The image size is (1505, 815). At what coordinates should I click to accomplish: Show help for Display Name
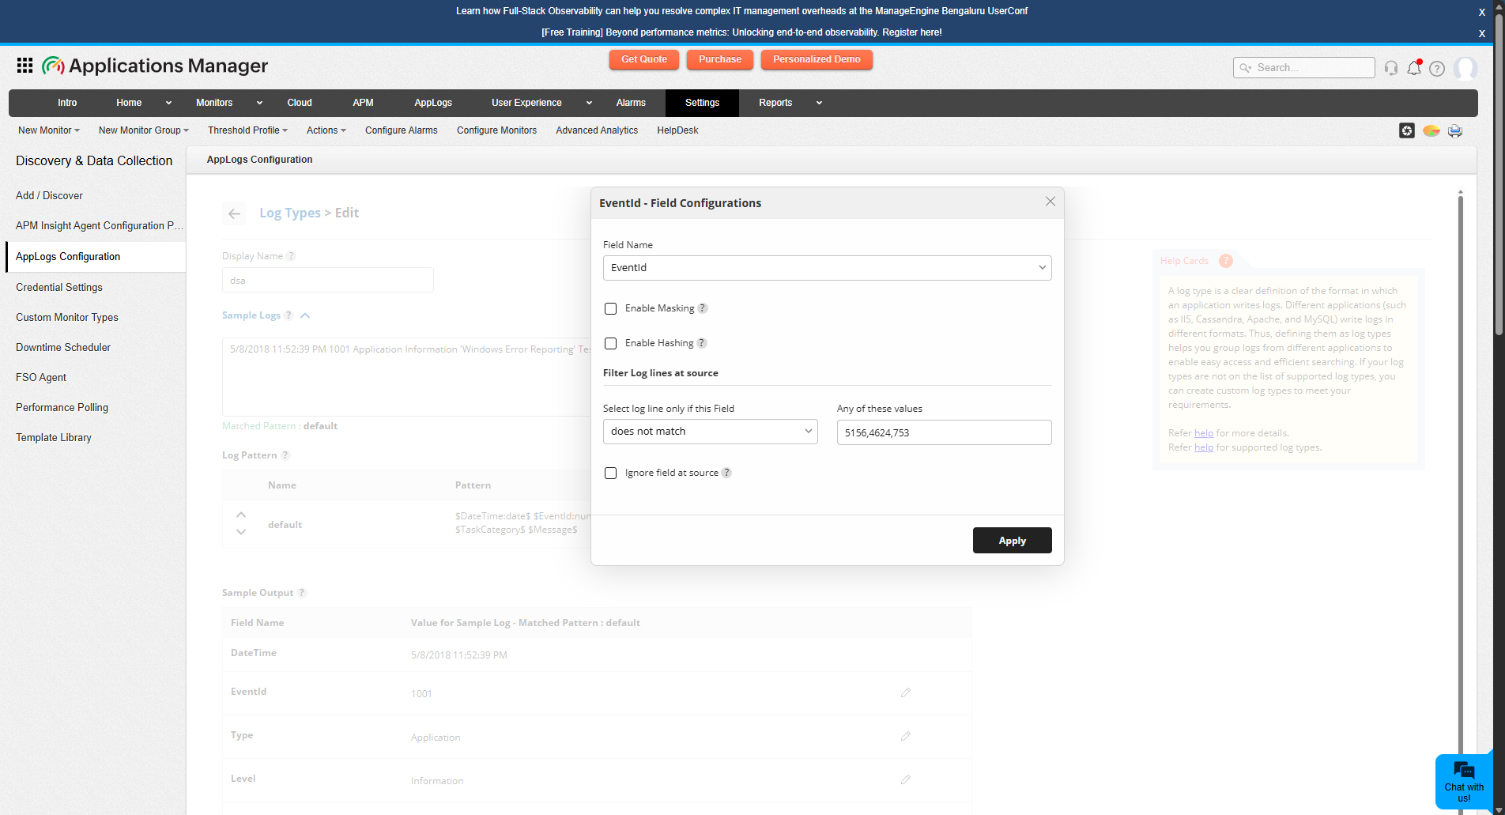pos(291,256)
